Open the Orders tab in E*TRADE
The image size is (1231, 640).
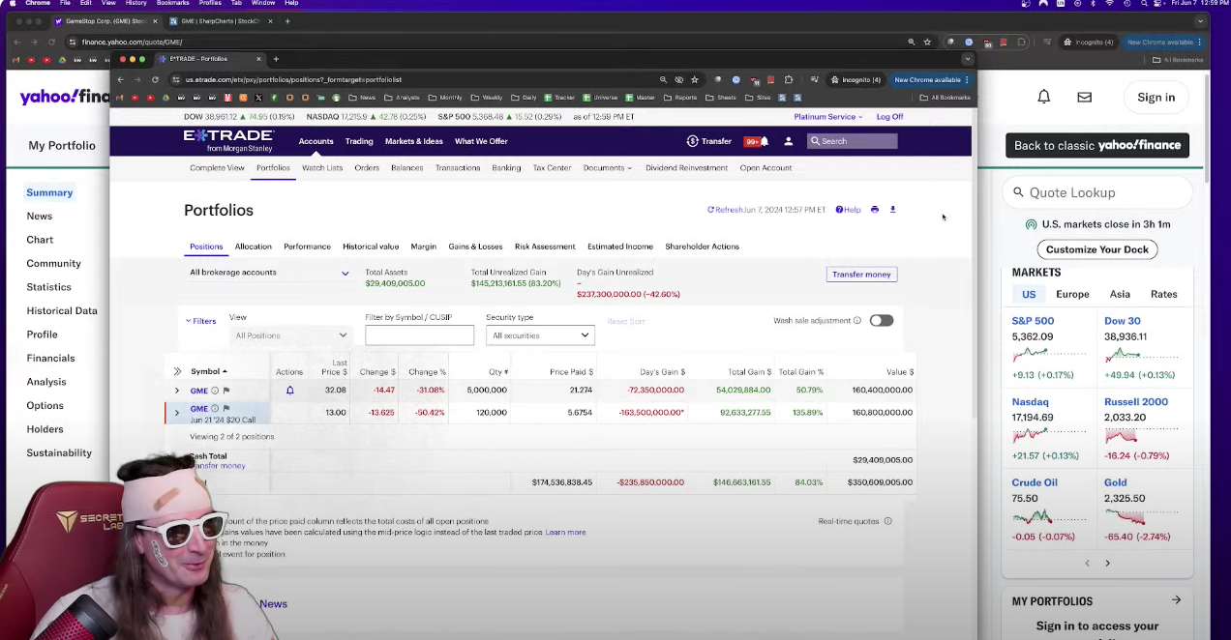[x=367, y=168]
